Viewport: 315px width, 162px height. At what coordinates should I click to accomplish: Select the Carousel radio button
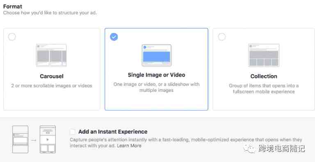point(12,37)
